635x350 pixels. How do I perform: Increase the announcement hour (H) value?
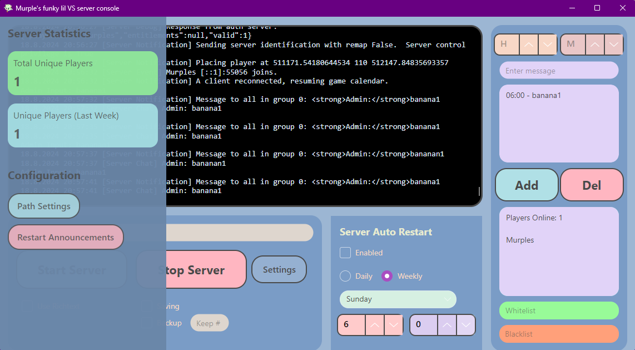pyautogui.click(x=529, y=45)
